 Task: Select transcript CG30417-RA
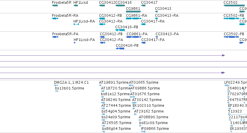153,21
